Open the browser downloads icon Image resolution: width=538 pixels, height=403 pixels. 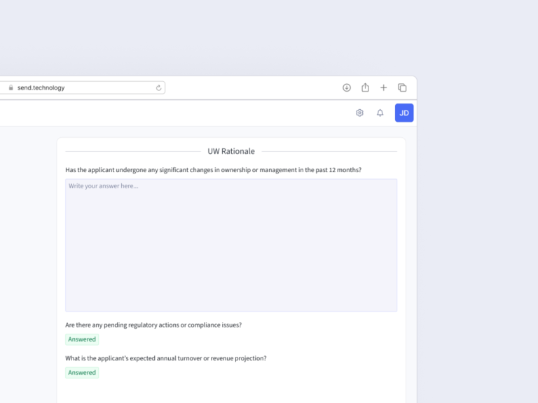click(x=347, y=87)
